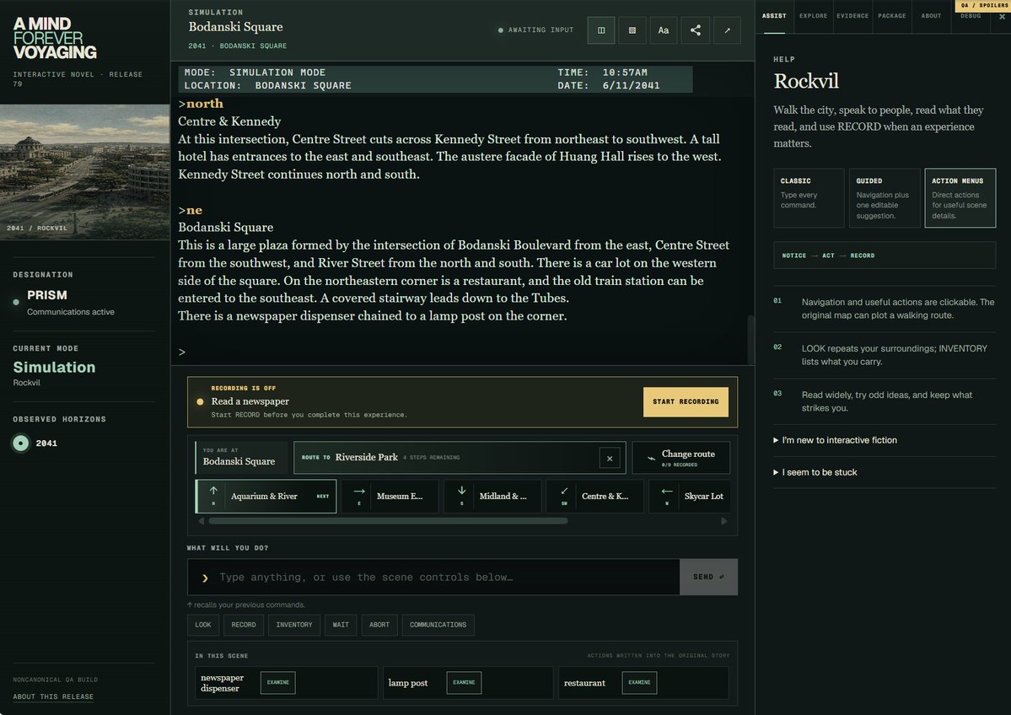1011x715 pixels.
Task: Switch to the About tab
Action: tap(931, 16)
